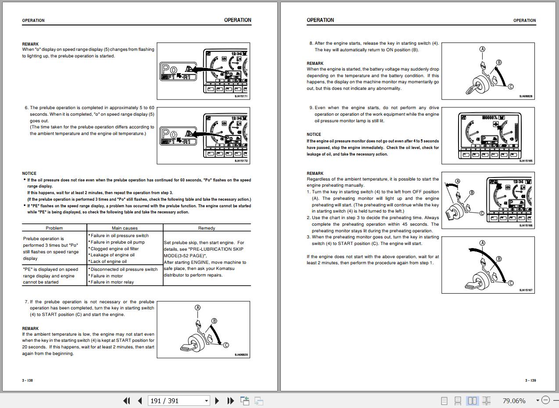Click the NOTICE heading on the right page
Viewport: 559px width, 408px height.
coord(314,135)
